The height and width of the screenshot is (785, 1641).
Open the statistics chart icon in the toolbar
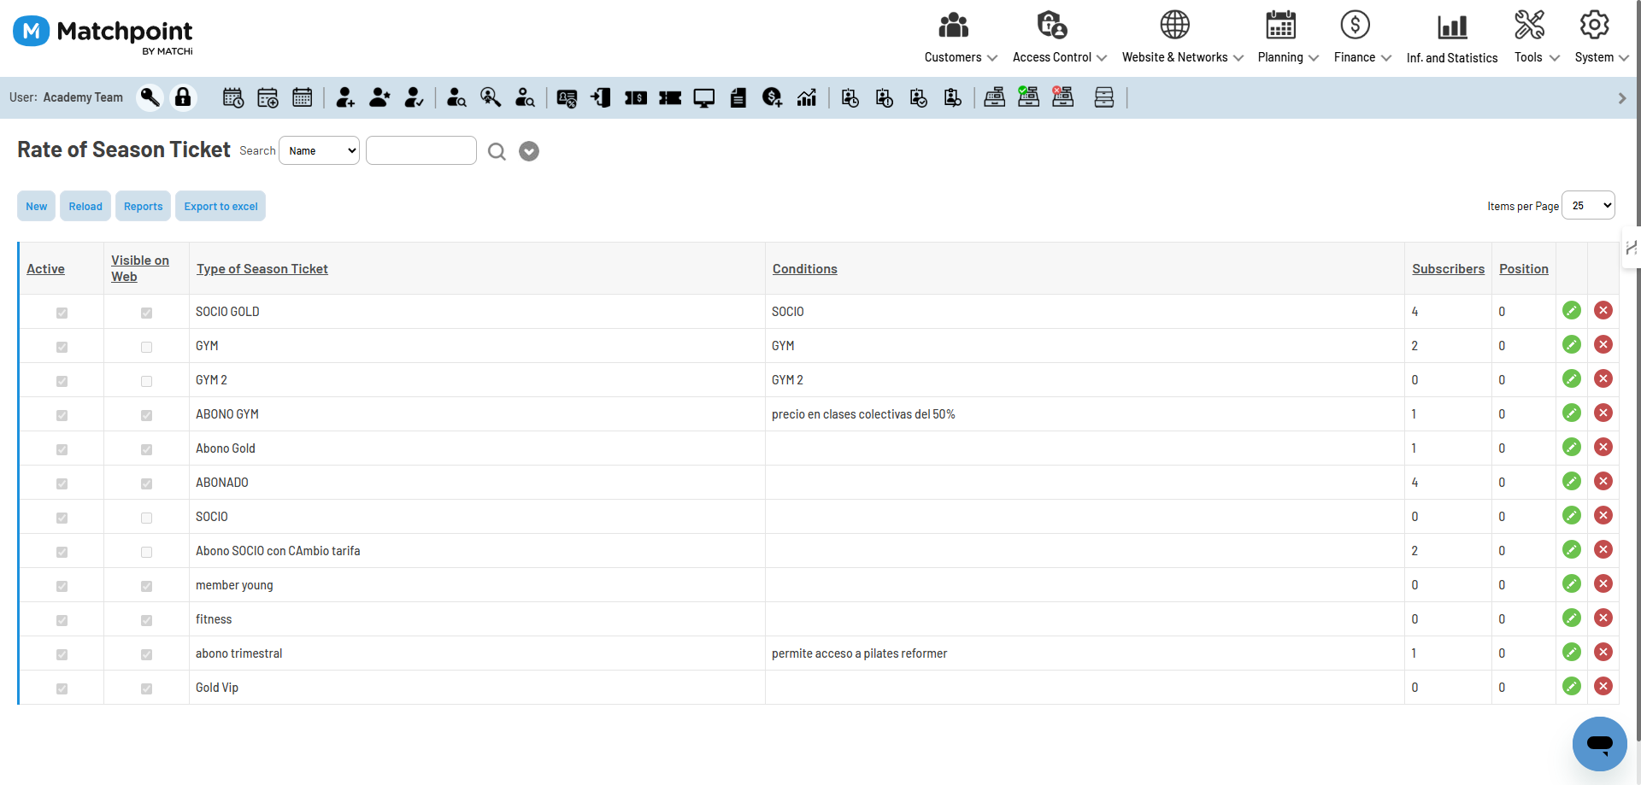(x=807, y=97)
